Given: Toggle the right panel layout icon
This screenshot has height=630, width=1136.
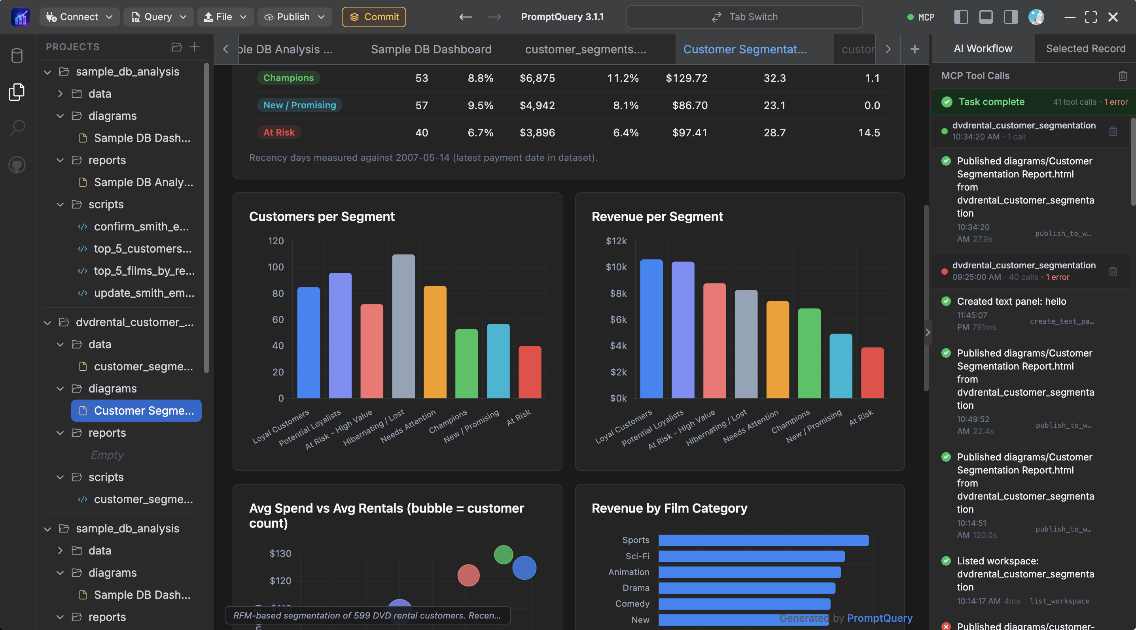Looking at the screenshot, I should pyautogui.click(x=1011, y=17).
